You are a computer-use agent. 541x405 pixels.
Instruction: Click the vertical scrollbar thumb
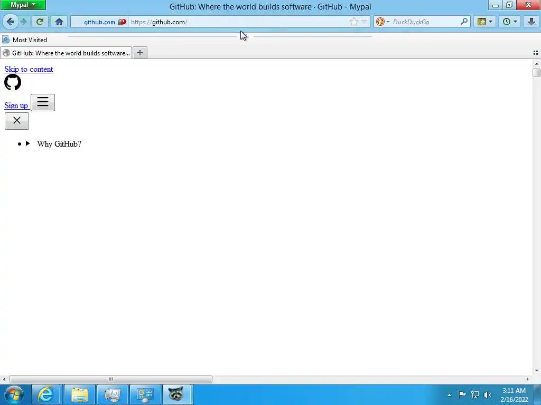(x=537, y=72)
